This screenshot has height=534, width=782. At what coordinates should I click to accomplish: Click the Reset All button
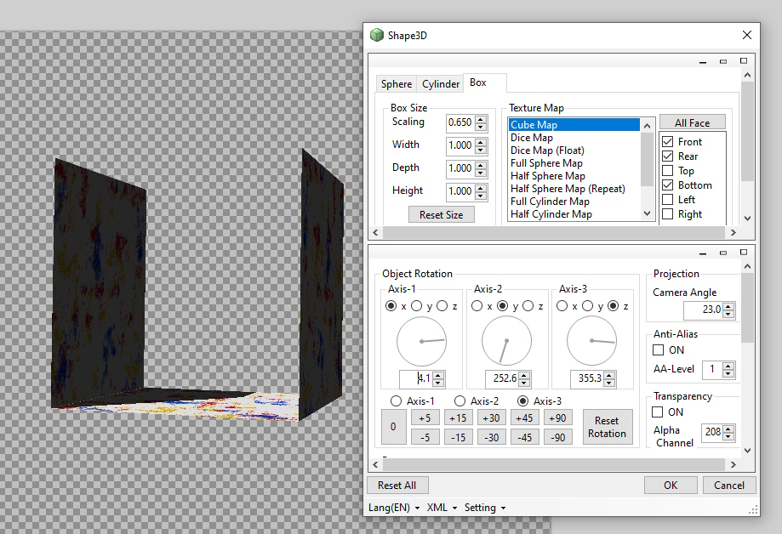(397, 486)
